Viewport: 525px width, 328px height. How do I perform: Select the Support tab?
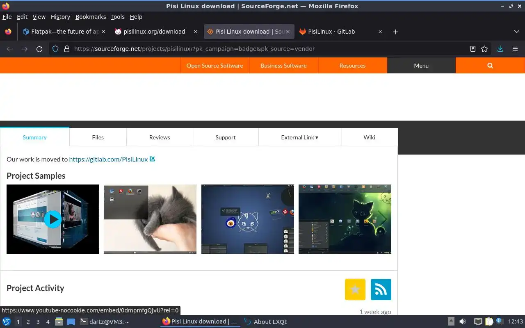pyautogui.click(x=226, y=137)
